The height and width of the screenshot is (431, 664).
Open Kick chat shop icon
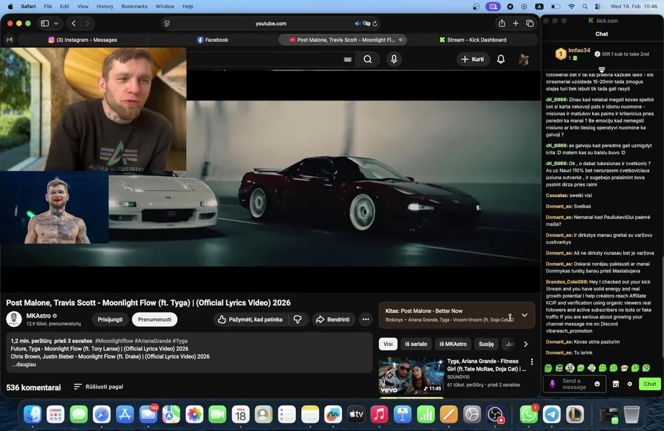coord(616,384)
